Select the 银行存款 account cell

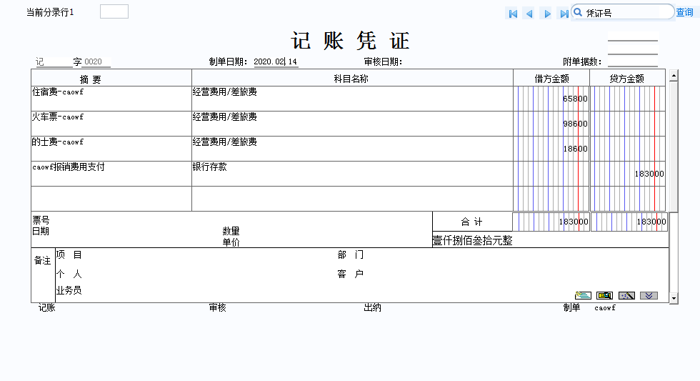tap(352, 173)
